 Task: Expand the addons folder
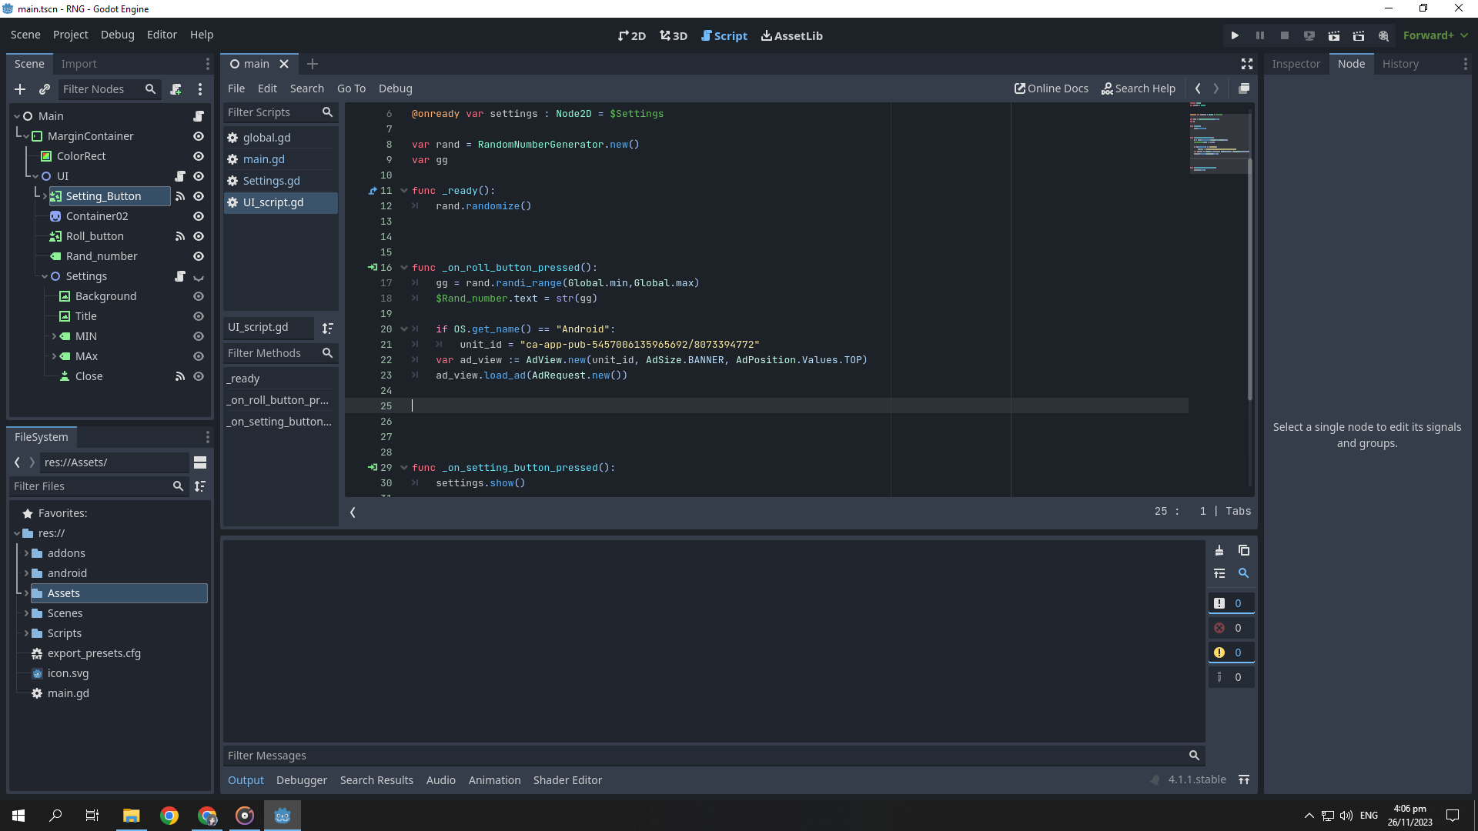[26, 553]
